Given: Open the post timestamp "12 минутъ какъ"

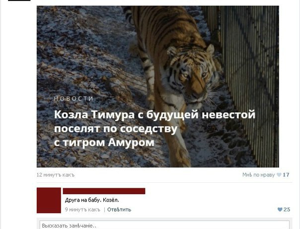Looking at the screenshot, I should [x=56, y=175].
